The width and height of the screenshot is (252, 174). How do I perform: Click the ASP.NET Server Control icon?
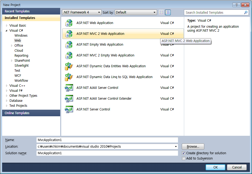[x=69, y=109]
